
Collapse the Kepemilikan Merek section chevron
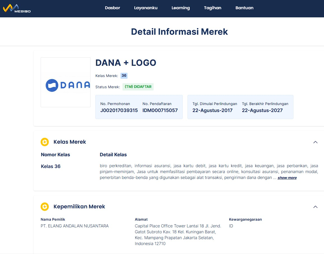pos(315,207)
